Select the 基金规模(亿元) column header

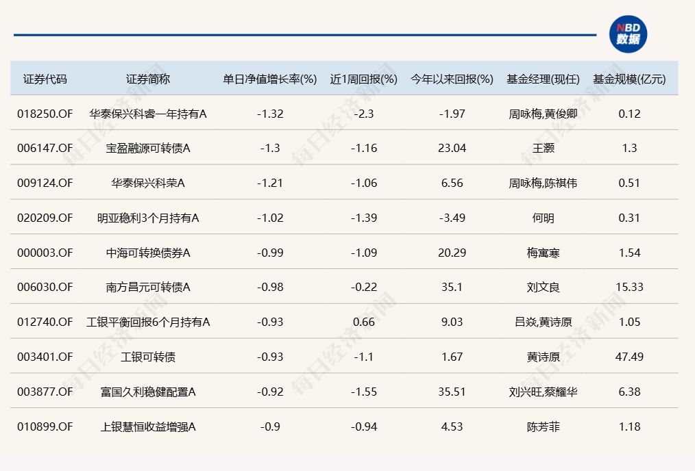point(629,79)
